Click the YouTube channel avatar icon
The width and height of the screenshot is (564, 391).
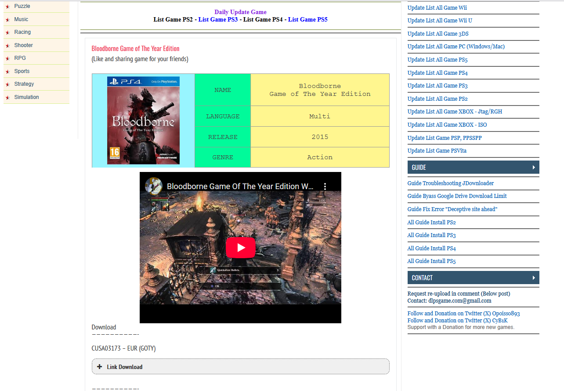coord(154,186)
